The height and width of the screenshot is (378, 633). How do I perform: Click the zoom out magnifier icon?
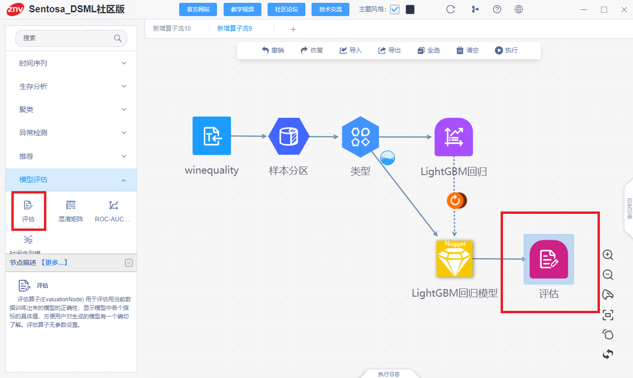click(608, 275)
